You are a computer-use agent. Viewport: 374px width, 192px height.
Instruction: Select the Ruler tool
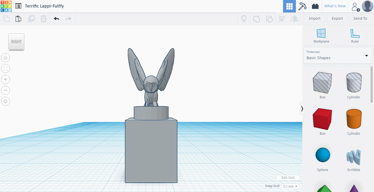click(355, 36)
